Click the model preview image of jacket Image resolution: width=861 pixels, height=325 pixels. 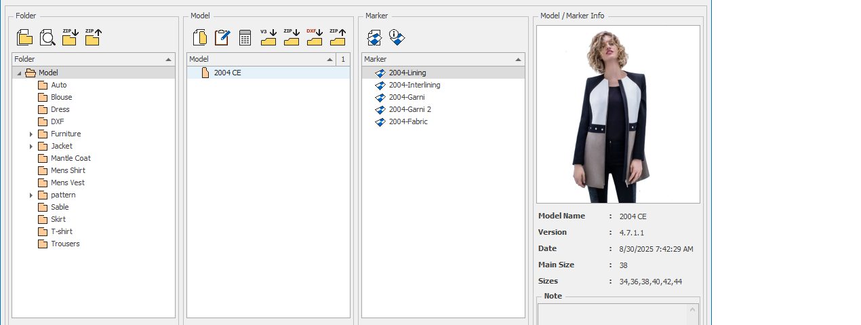pos(618,114)
